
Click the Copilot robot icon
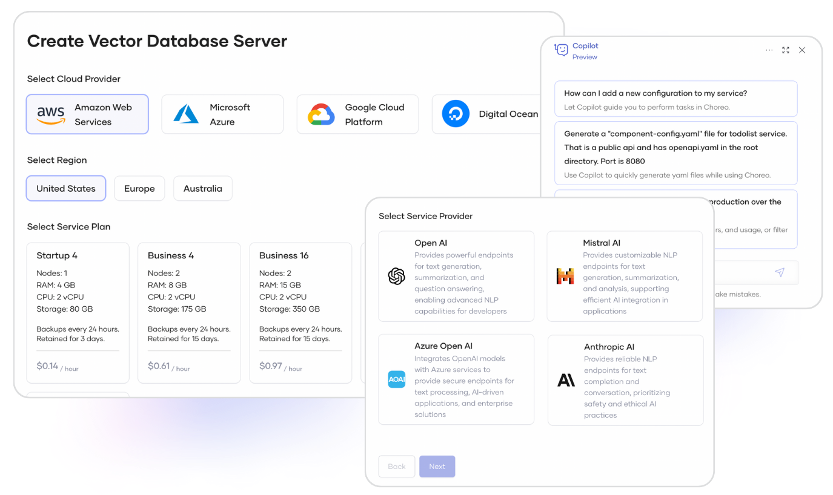[x=562, y=50]
